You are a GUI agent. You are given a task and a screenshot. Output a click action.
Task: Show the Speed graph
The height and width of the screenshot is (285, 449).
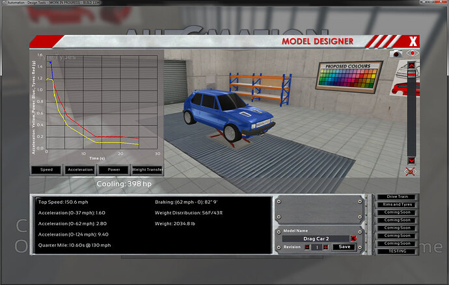point(46,169)
